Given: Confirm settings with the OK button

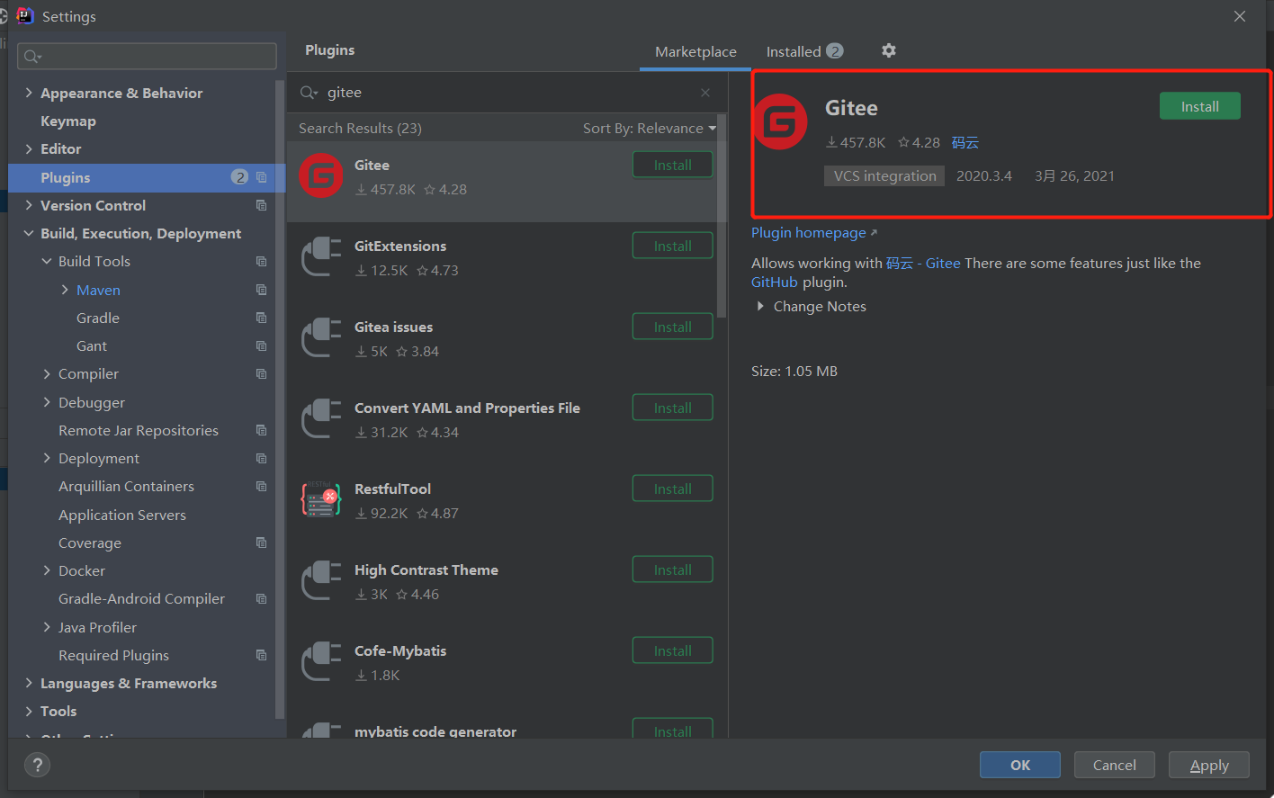Looking at the screenshot, I should 1020,765.
